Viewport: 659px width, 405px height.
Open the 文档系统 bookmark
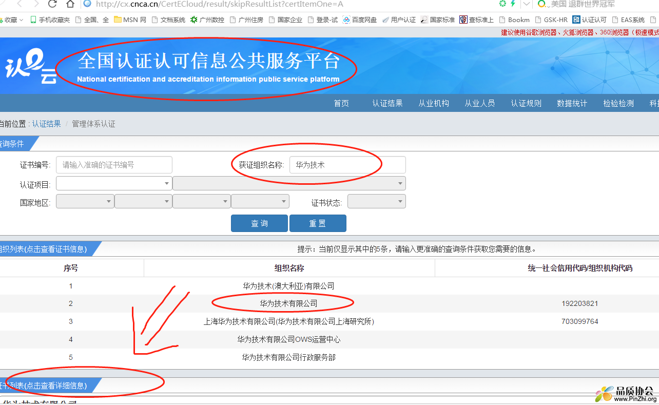click(168, 20)
